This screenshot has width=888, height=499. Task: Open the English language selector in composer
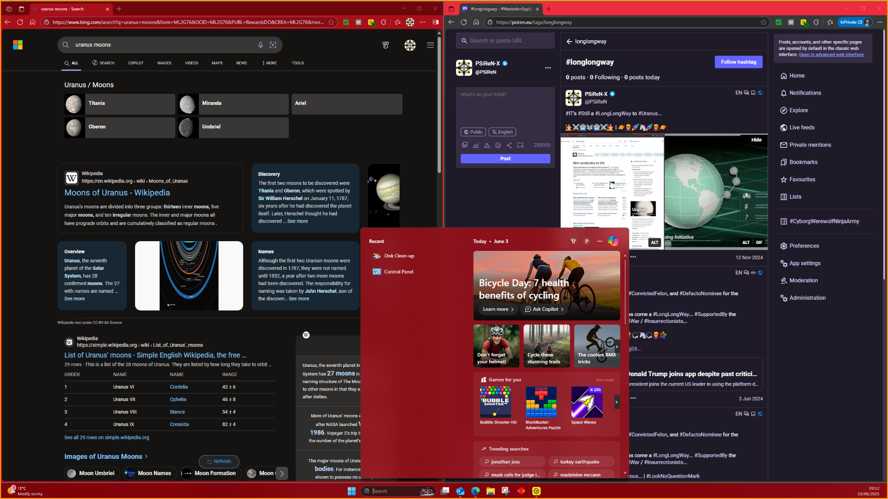[x=502, y=132]
